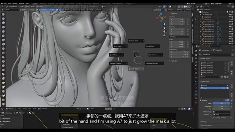This screenshot has width=235, height=132.
Task: Select the Grab brush
Action: click(x=3, y=78)
